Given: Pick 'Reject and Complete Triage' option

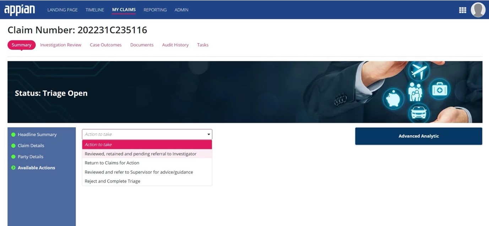Looking at the screenshot, I should point(112,181).
